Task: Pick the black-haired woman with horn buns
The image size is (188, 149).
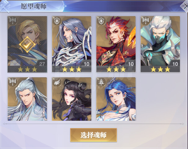Action: point(72,99)
